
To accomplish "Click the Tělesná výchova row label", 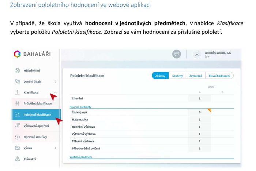I will pos(83,141).
